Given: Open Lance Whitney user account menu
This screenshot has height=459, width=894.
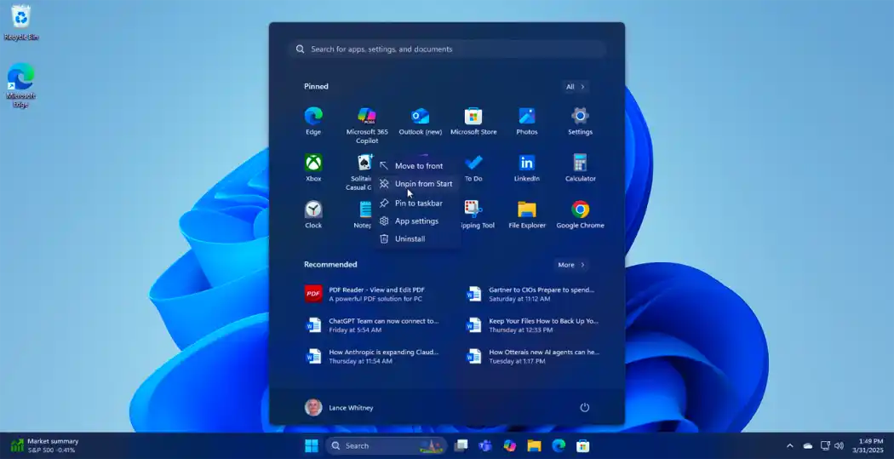Looking at the screenshot, I should (x=339, y=408).
